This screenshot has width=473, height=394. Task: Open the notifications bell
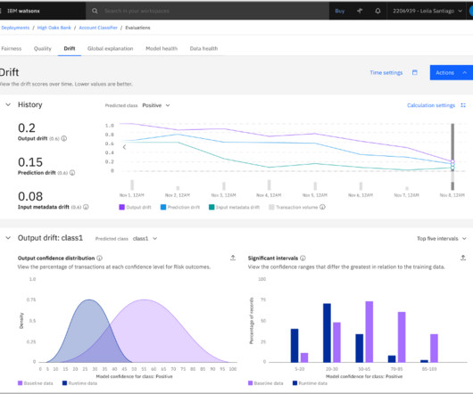(378, 11)
